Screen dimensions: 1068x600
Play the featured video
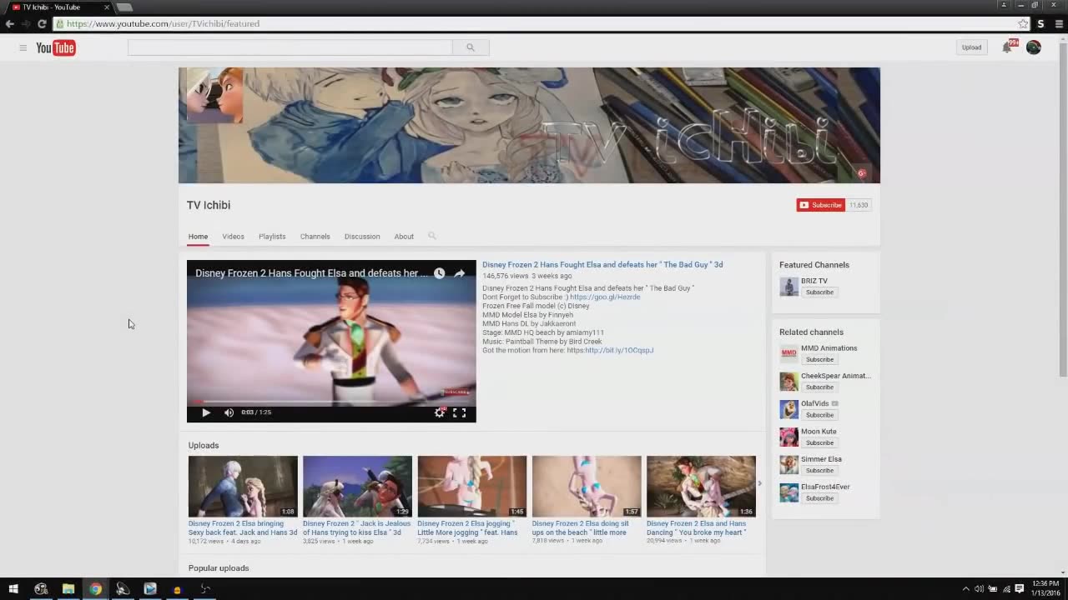(x=206, y=412)
